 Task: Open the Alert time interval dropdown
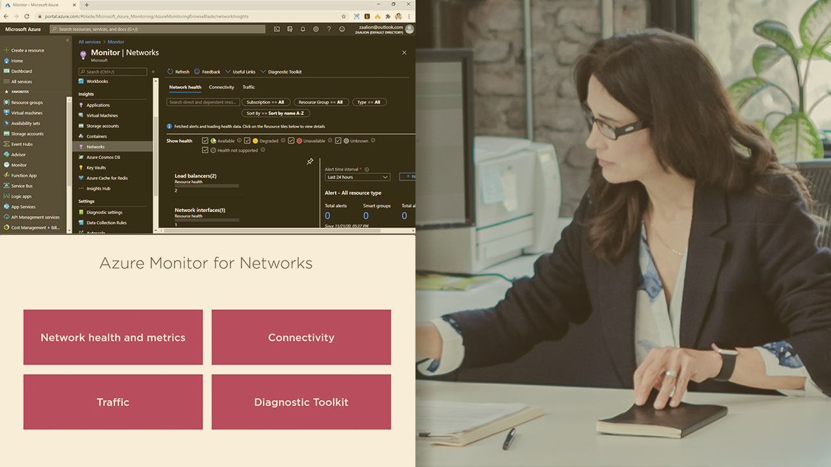(357, 177)
